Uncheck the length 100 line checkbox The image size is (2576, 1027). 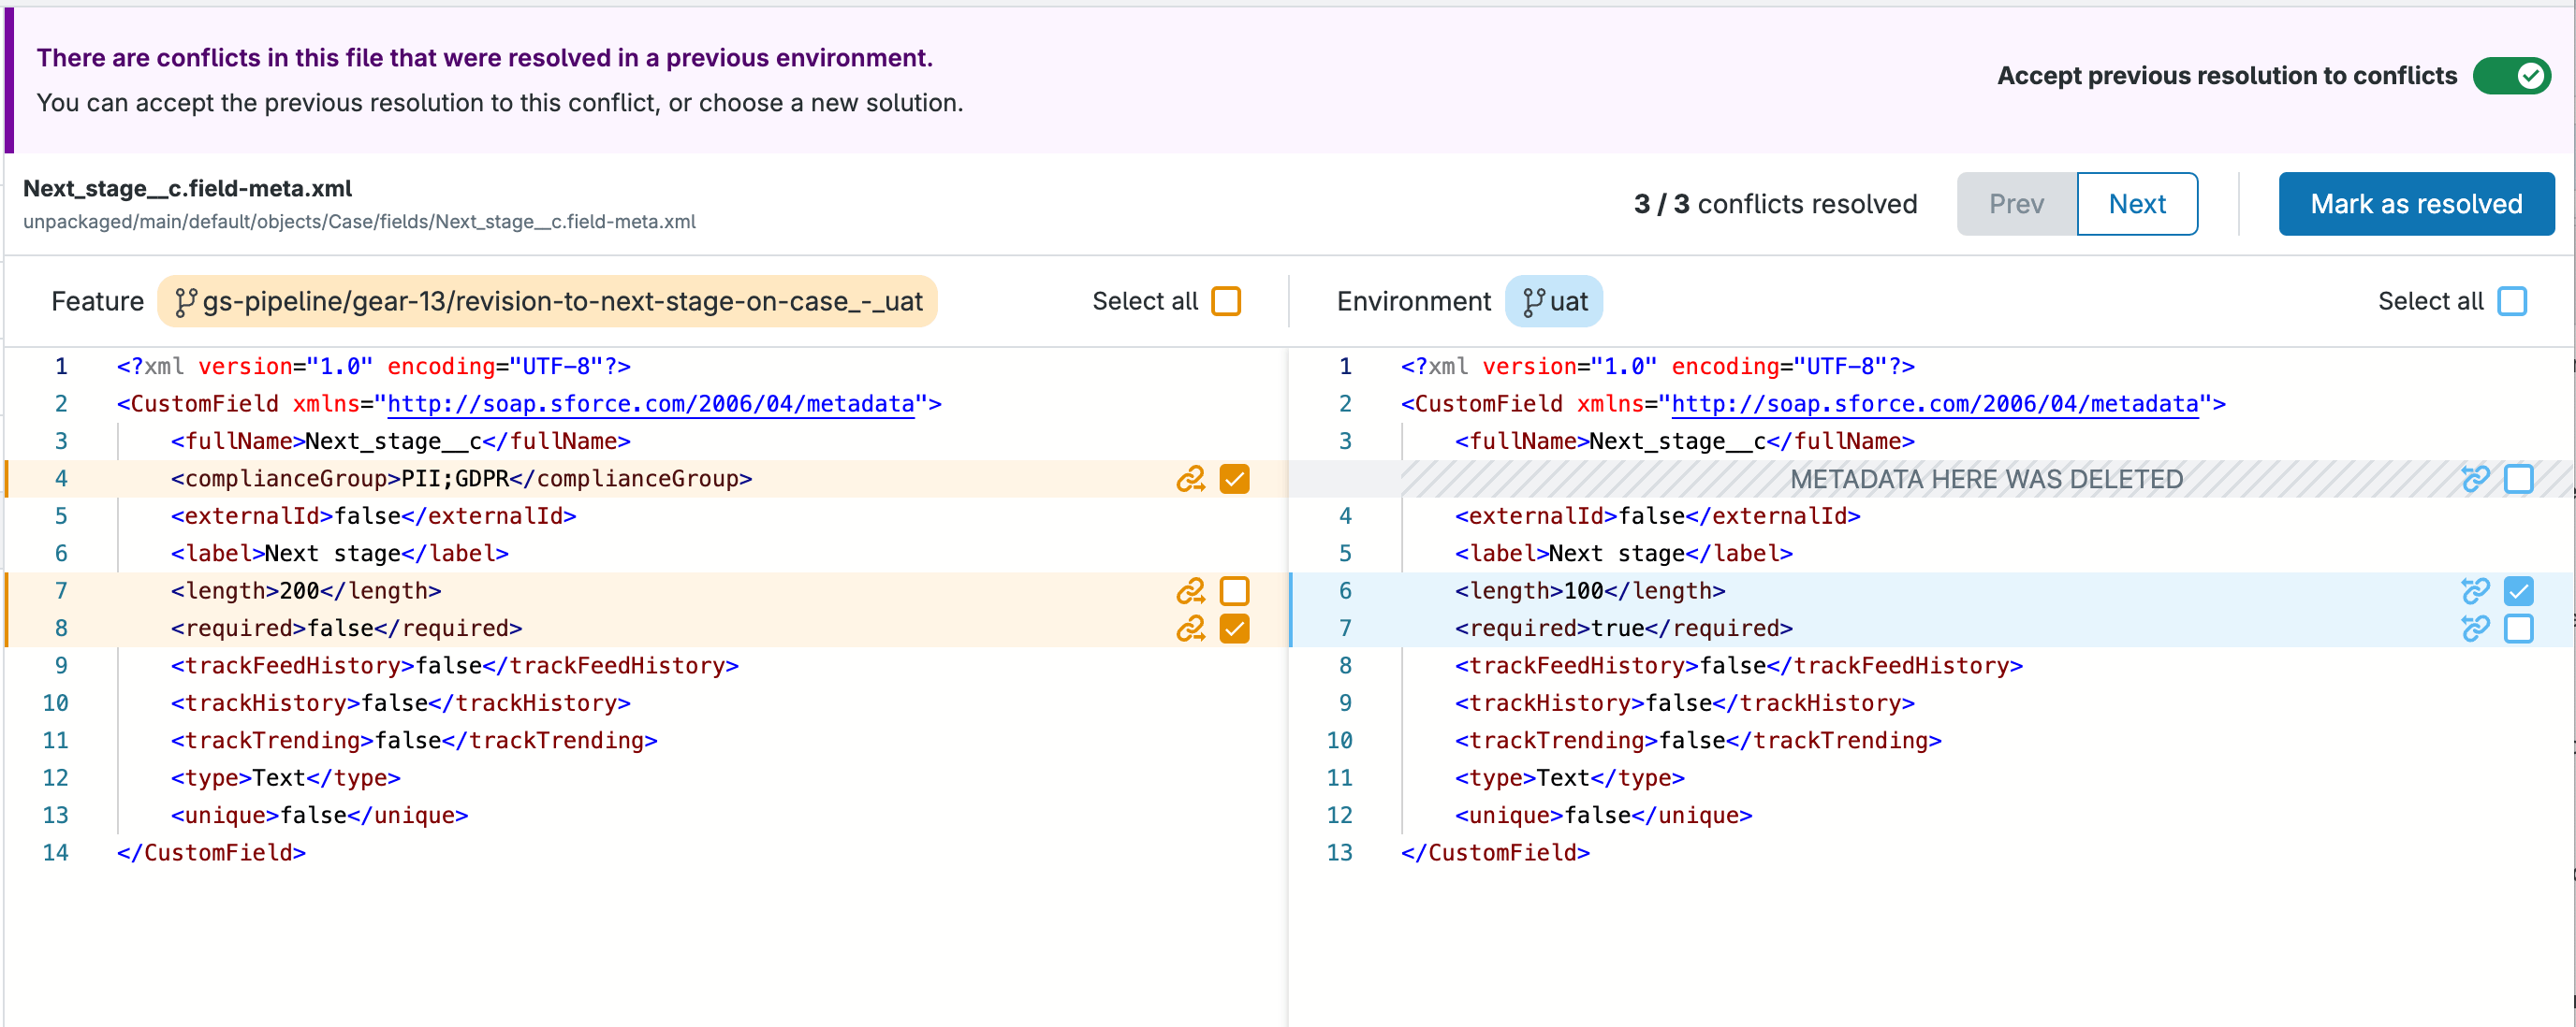(2518, 590)
